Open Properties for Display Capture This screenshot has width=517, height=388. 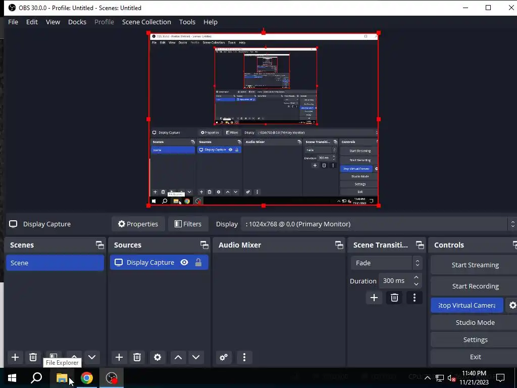(x=138, y=224)
